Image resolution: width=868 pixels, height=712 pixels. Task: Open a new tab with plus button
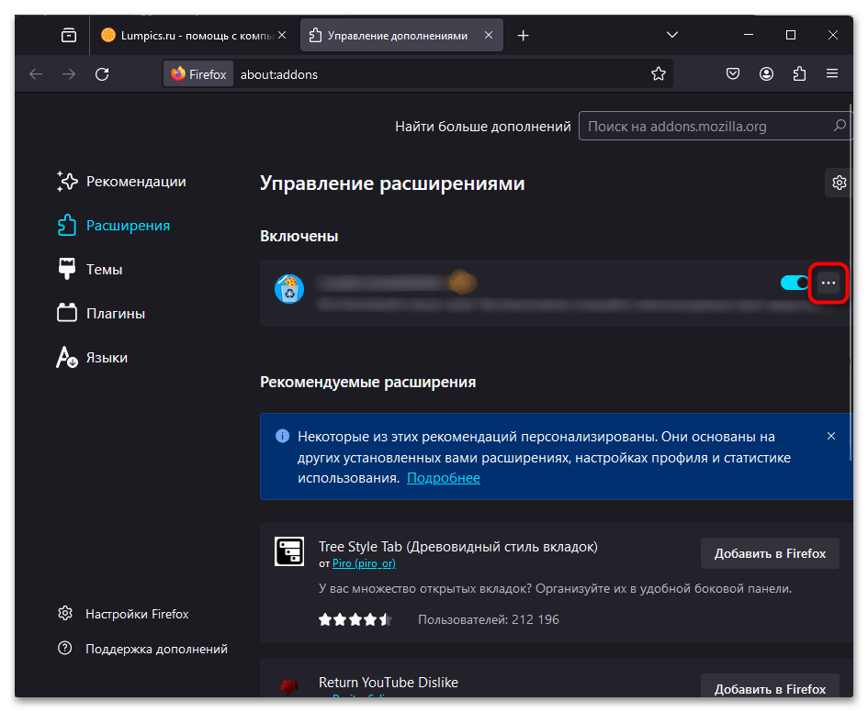[x=524, y=36]
